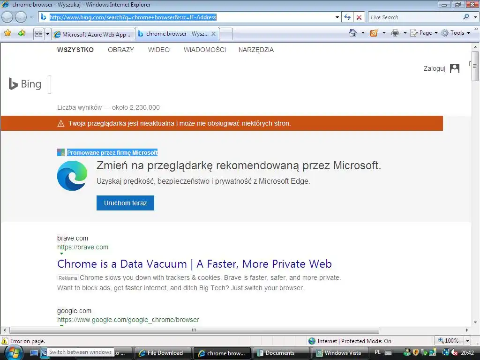The height and width of the screenshot is (360, 480).
Task: Refresh the page with the blue arrows icon
Action: (x=347, y=17)
